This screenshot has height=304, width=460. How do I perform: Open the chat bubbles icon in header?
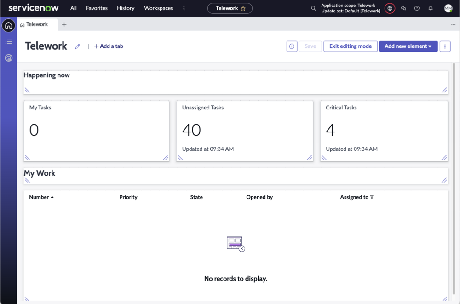click(x=403, y=8)
